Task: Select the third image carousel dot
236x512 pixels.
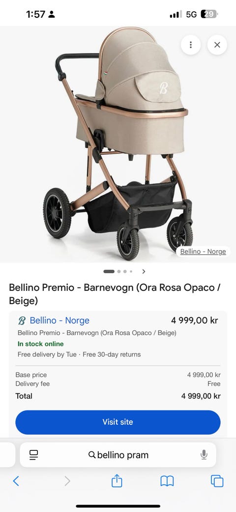Action: click(x=125, y=272)
